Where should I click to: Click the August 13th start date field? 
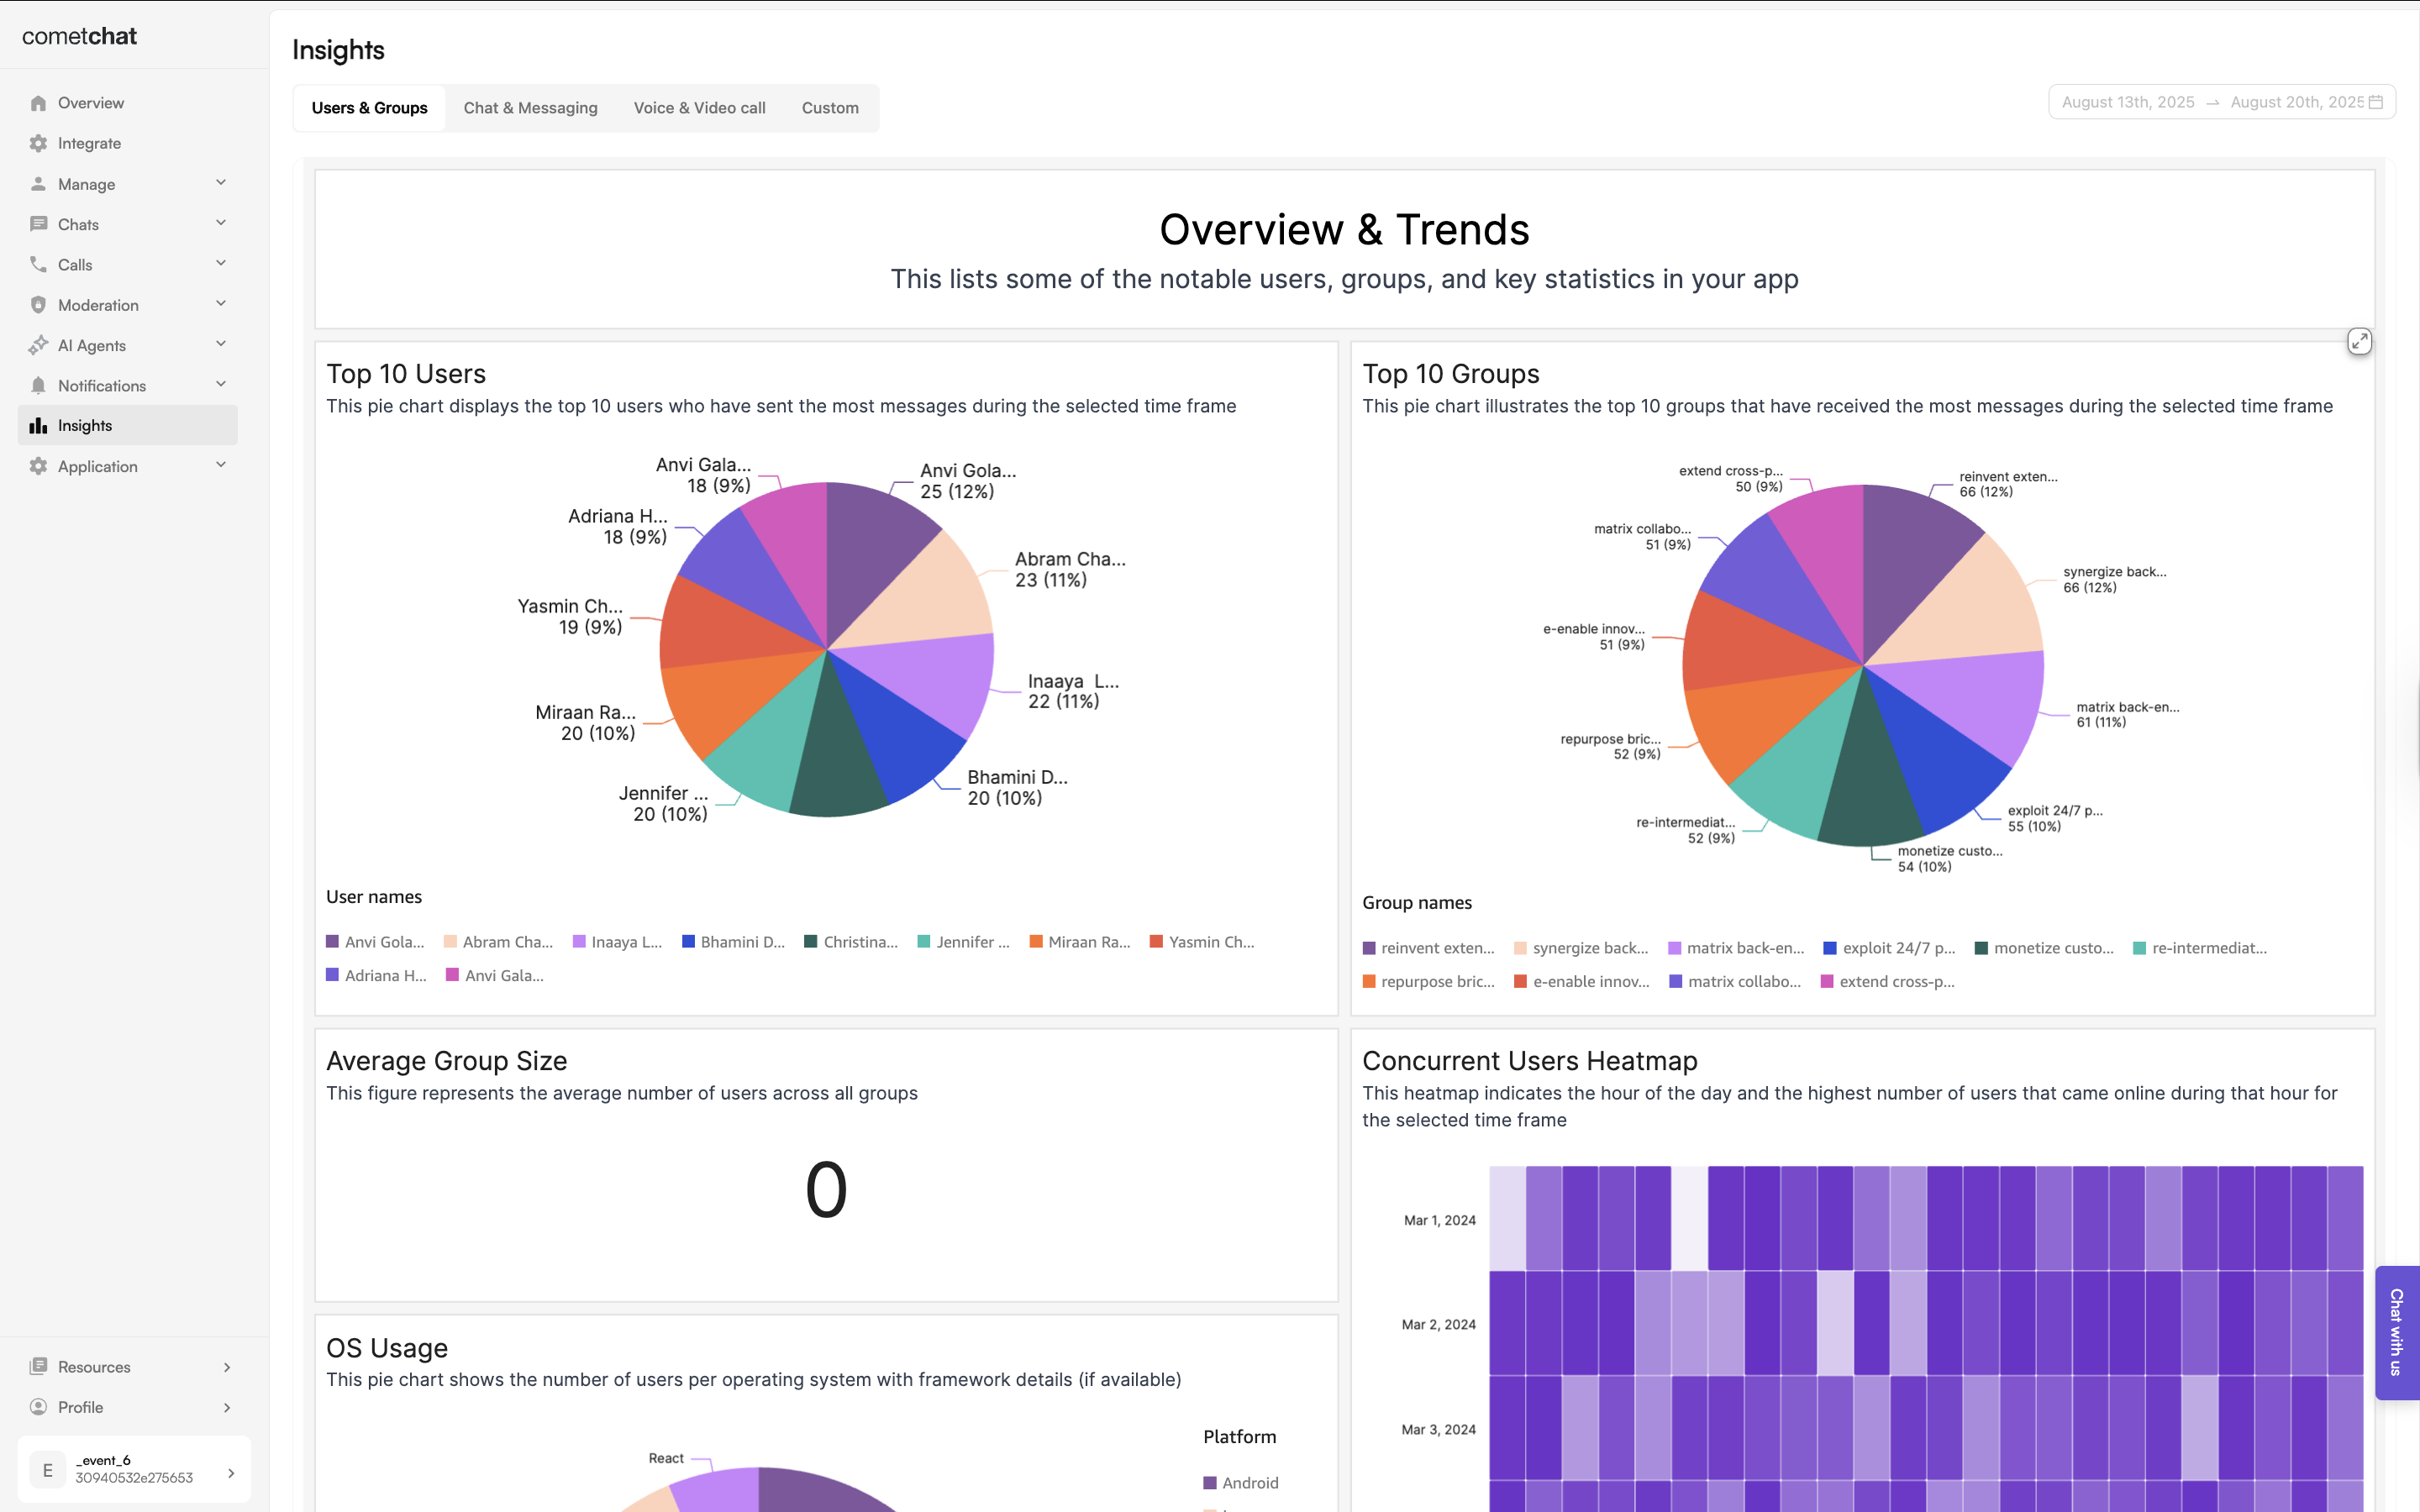(2127, 102)
